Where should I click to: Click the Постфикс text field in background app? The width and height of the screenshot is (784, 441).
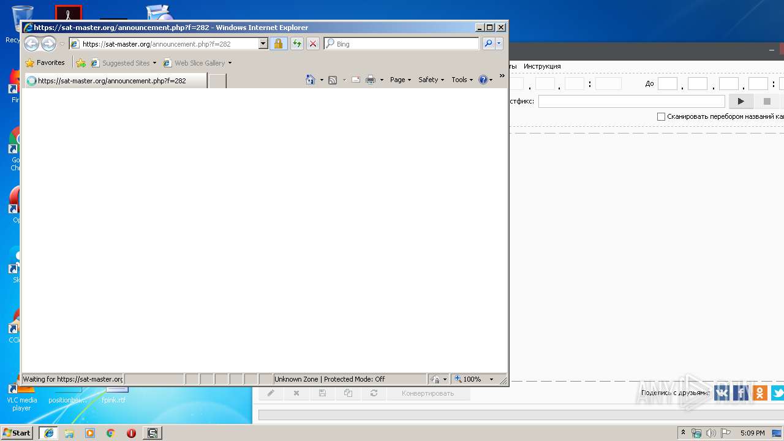[x=631, y=101]
